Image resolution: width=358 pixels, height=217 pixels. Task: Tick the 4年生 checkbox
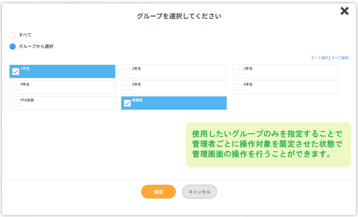[x=16, y=88]
